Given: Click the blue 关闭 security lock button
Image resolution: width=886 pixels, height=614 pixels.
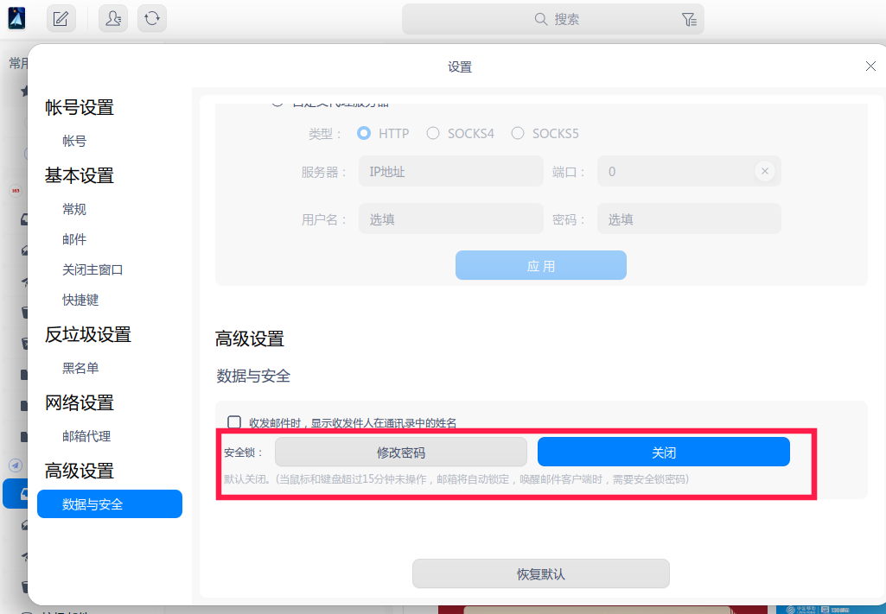Looking at the screenshot, I should (x=663, y=452).
